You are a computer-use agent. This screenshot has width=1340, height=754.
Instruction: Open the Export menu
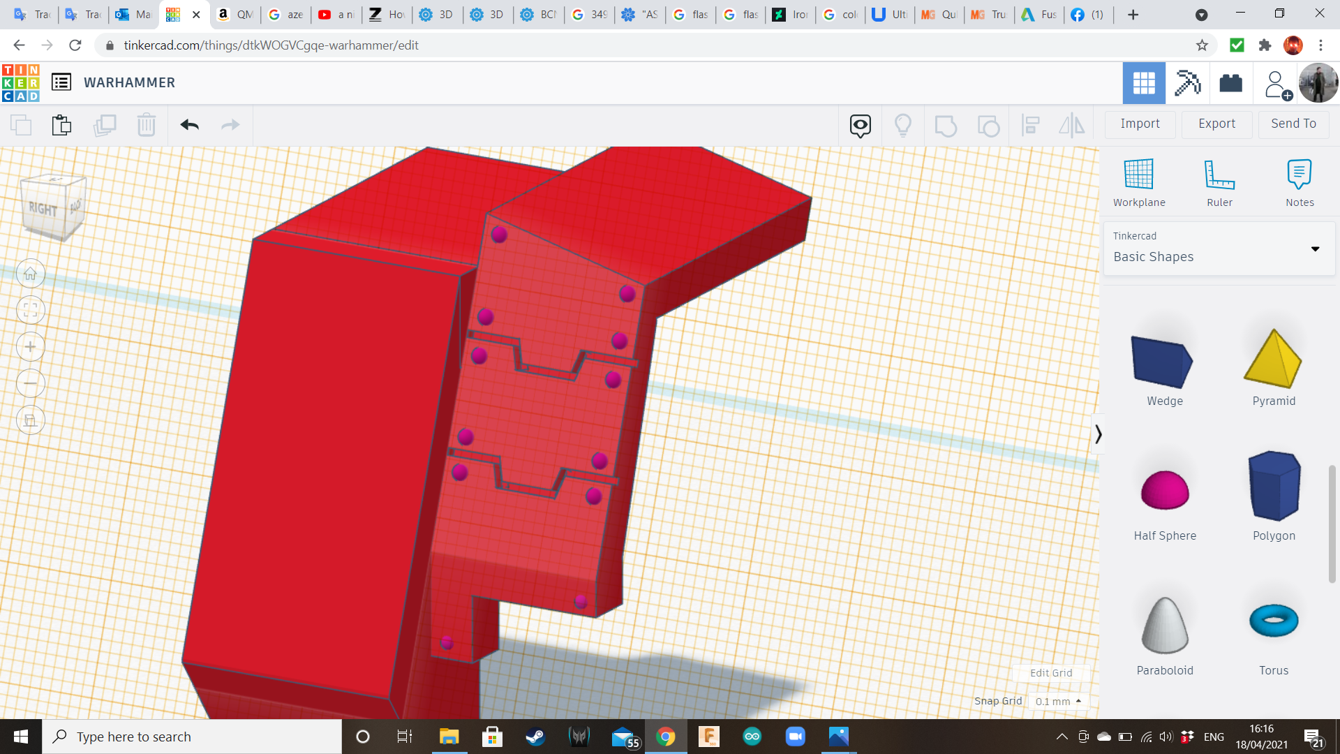click(1216, 124)
